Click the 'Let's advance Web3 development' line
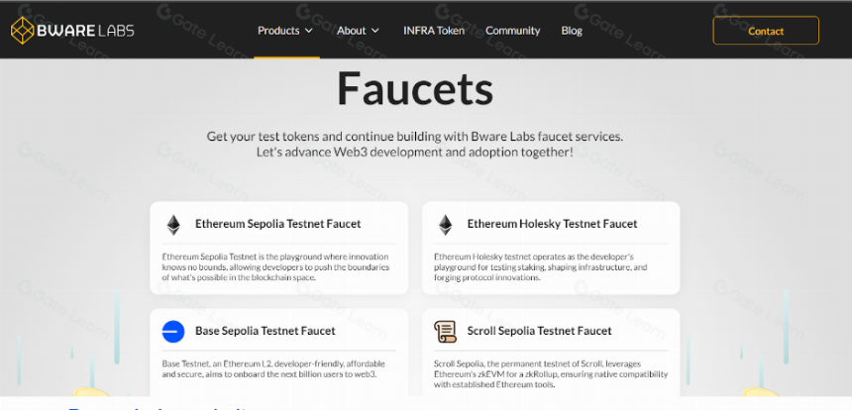 [414, 153]
